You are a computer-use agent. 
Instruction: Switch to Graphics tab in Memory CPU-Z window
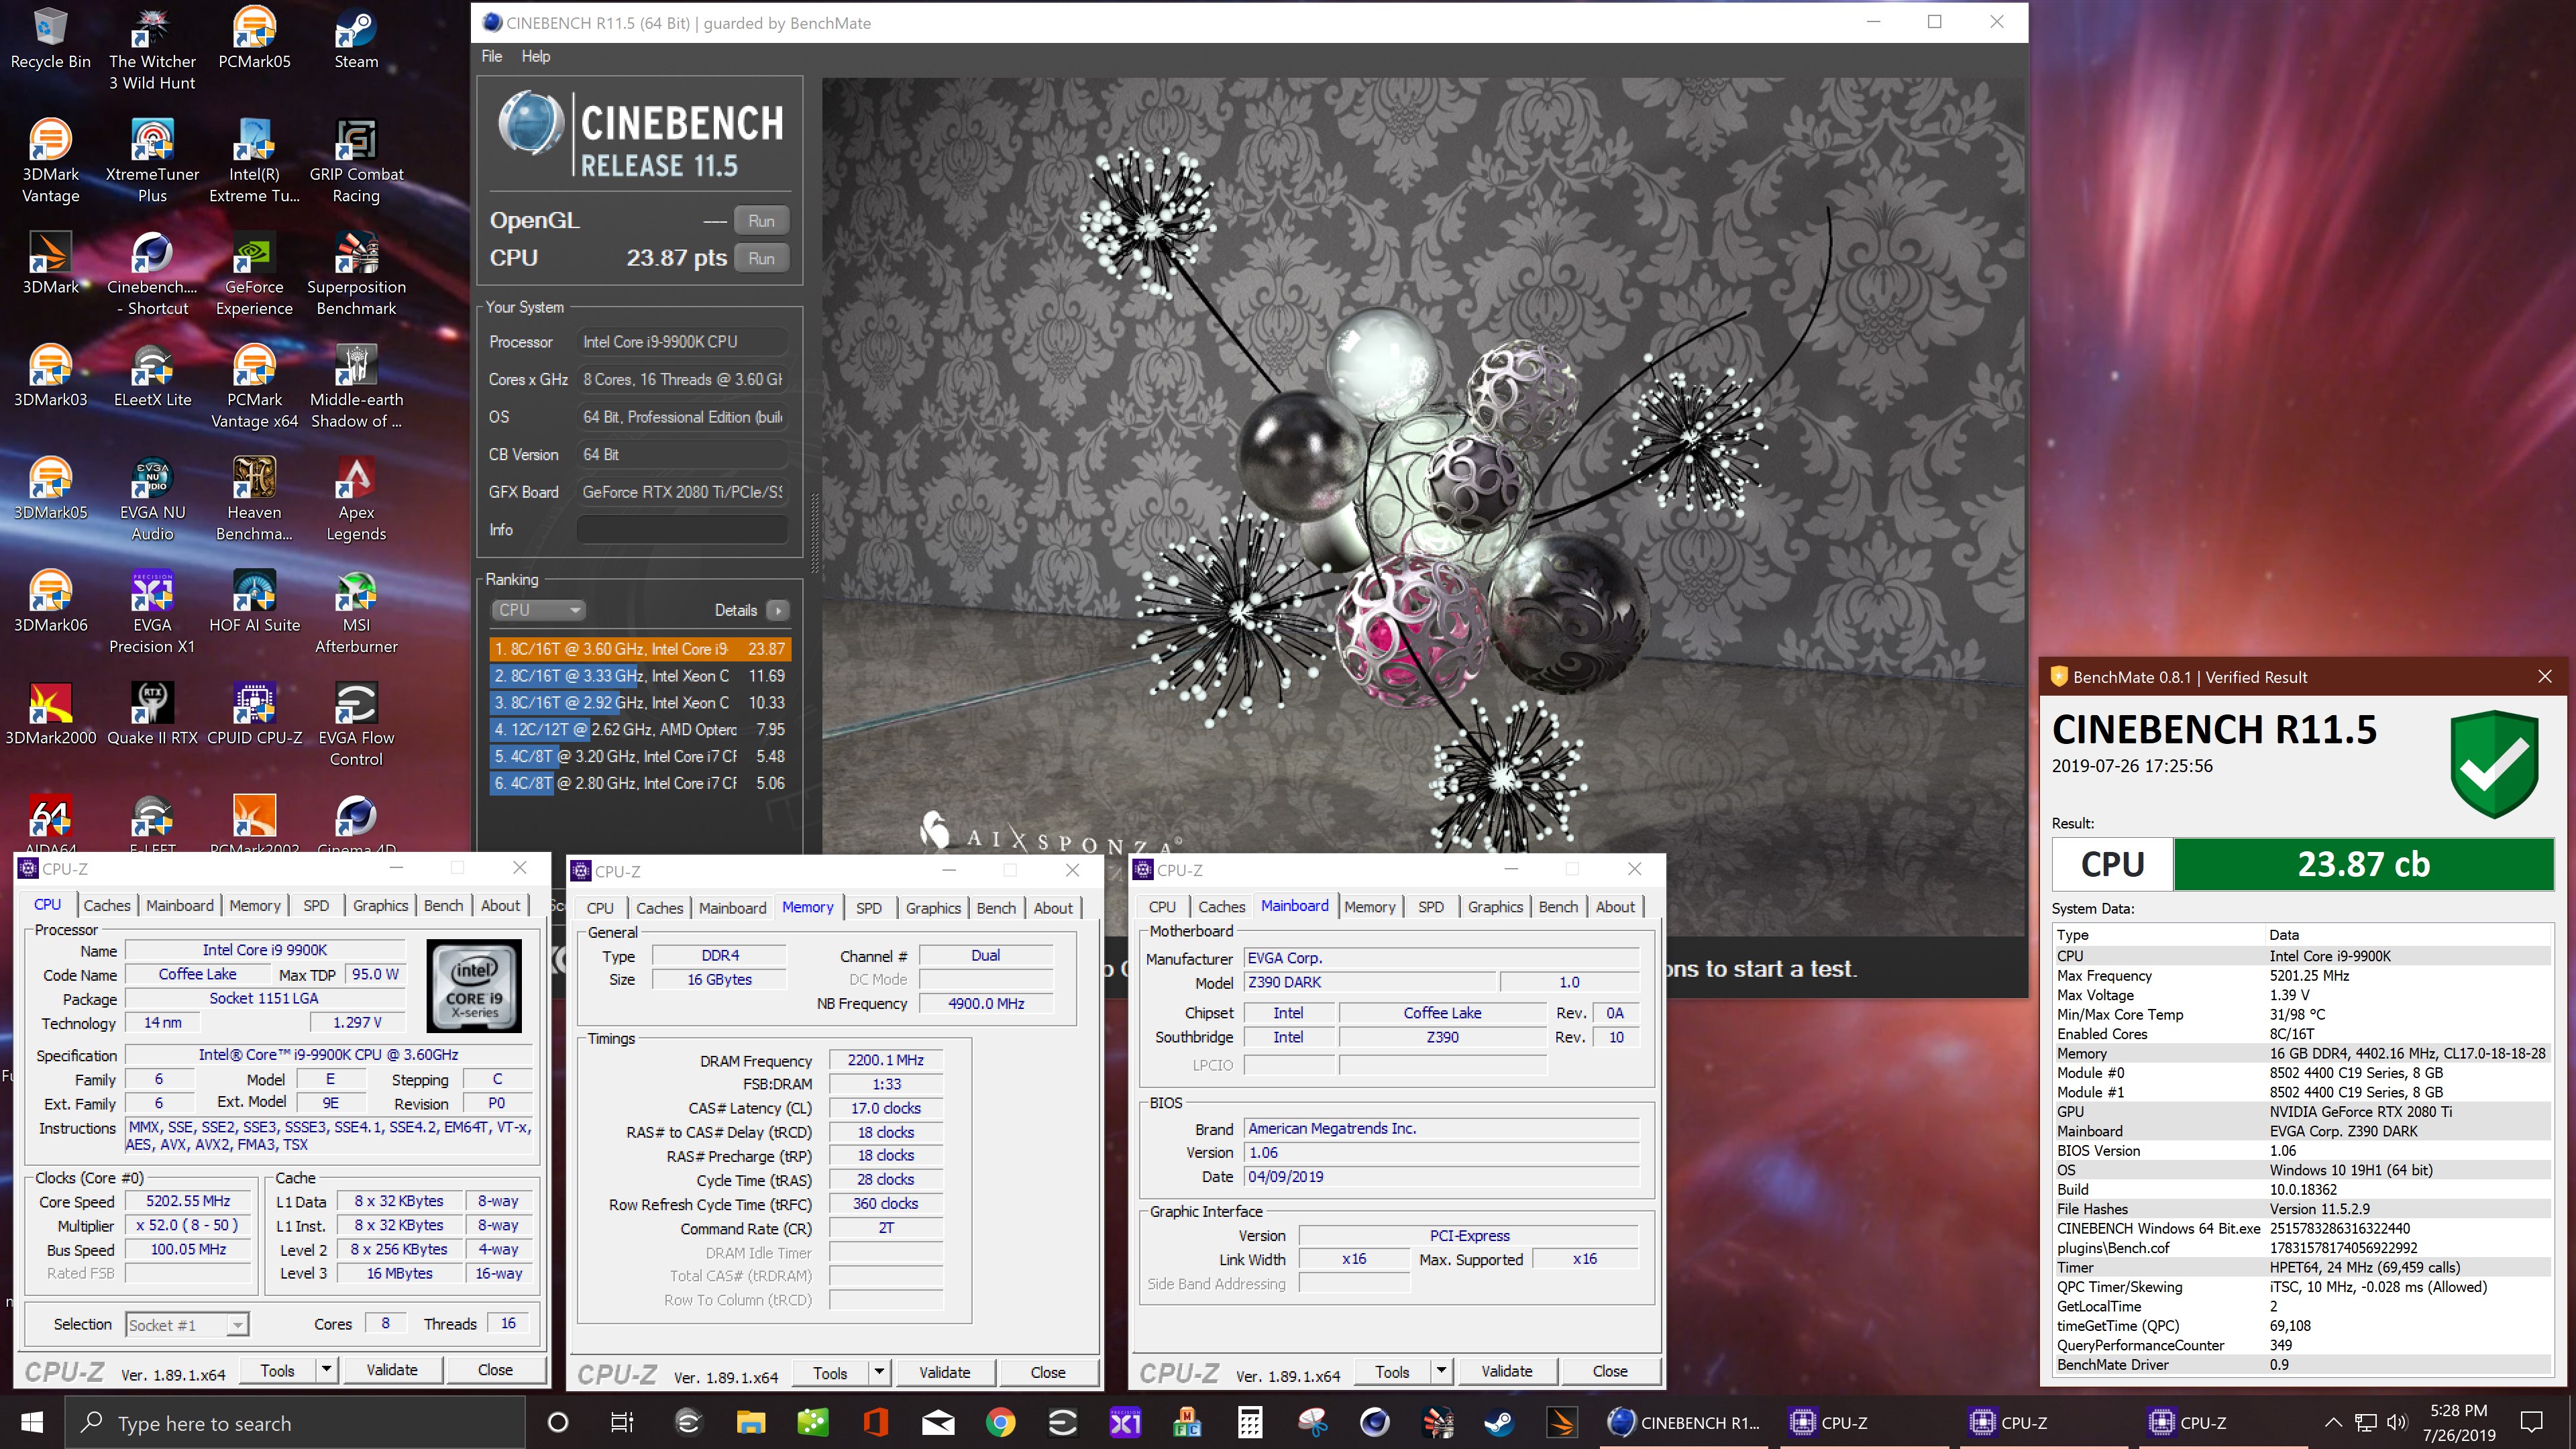point(933,908)
